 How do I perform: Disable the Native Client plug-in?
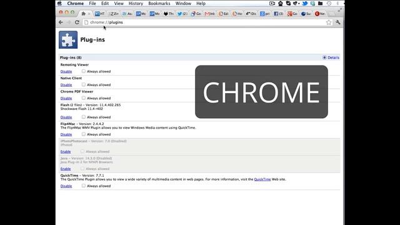(66, 85)
